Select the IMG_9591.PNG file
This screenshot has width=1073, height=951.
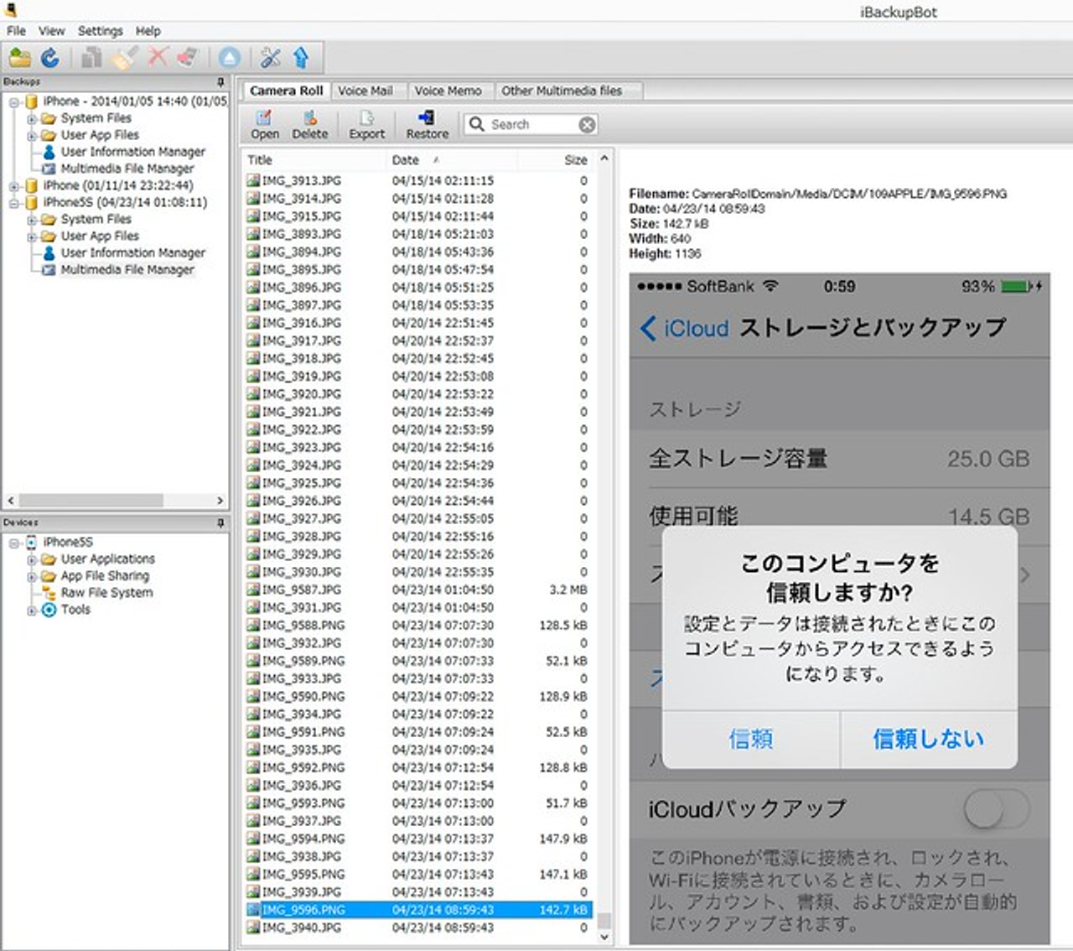pos(417,732)
